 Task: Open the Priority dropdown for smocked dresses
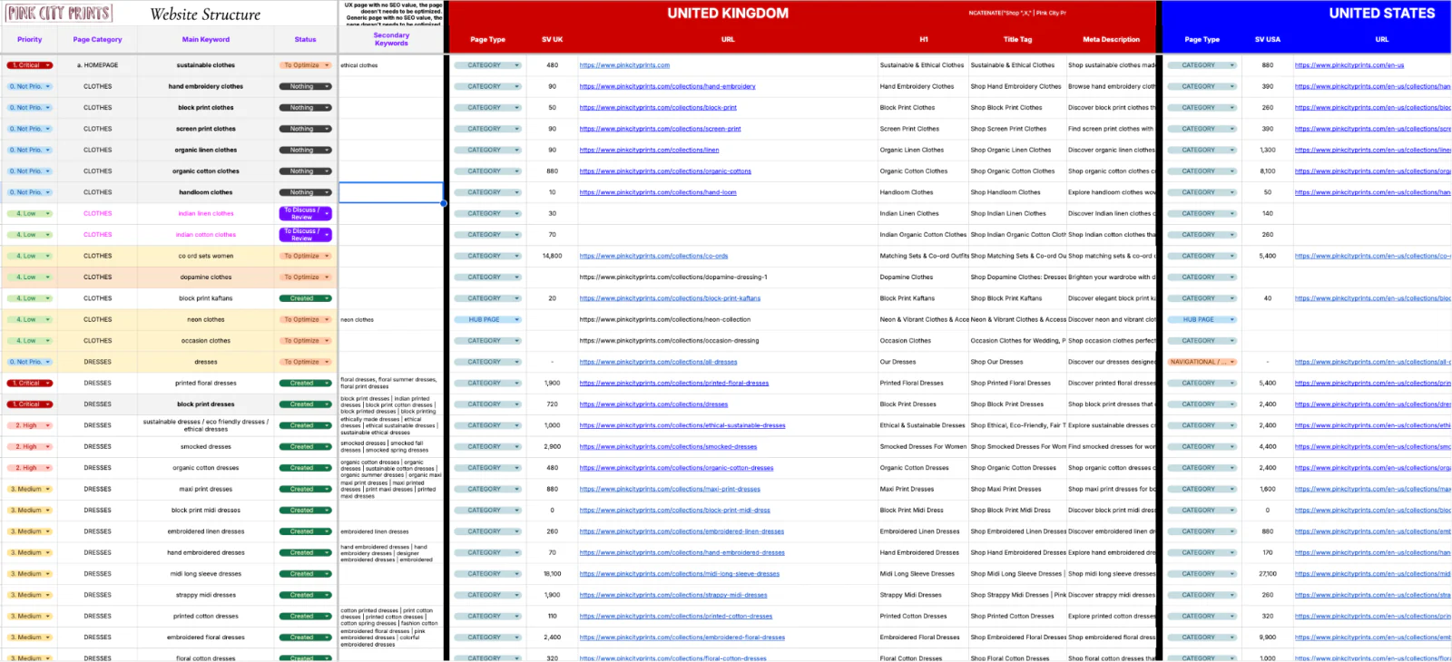[30, 446]
